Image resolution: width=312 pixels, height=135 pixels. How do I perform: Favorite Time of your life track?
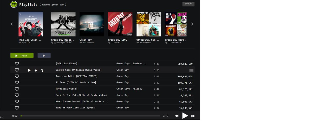coord(17,108)
